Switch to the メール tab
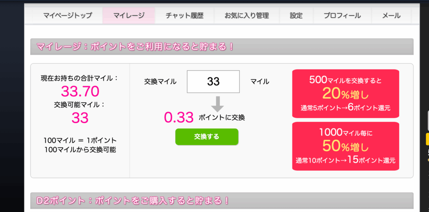 (x=391, y=16)
